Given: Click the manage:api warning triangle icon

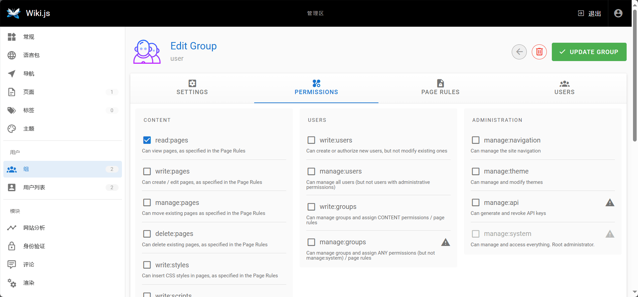Looking at the screenshot, I should pyautogui.click(x=610, y=203).
